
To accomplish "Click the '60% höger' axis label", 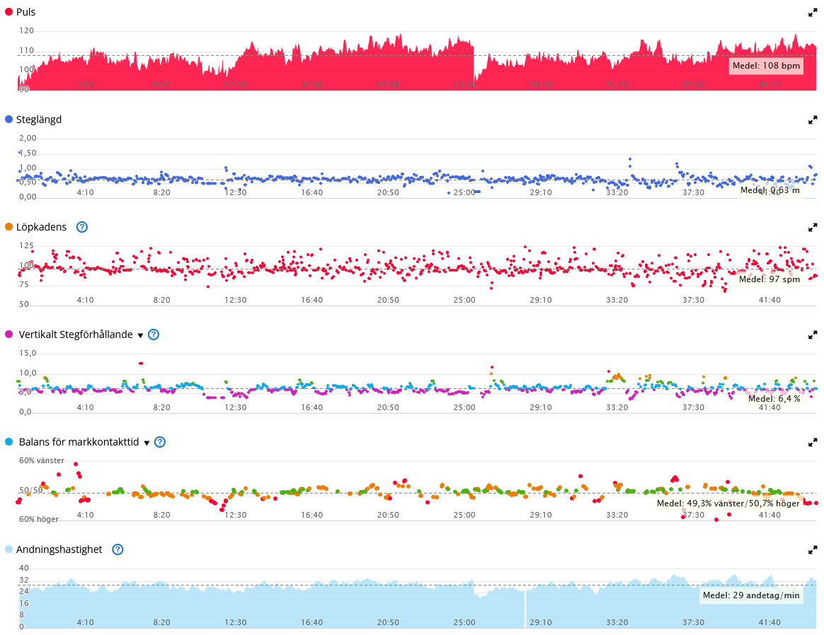I will (39, 520).
